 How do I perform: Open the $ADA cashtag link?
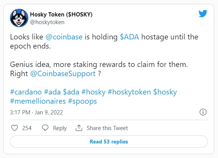point(129,37)
